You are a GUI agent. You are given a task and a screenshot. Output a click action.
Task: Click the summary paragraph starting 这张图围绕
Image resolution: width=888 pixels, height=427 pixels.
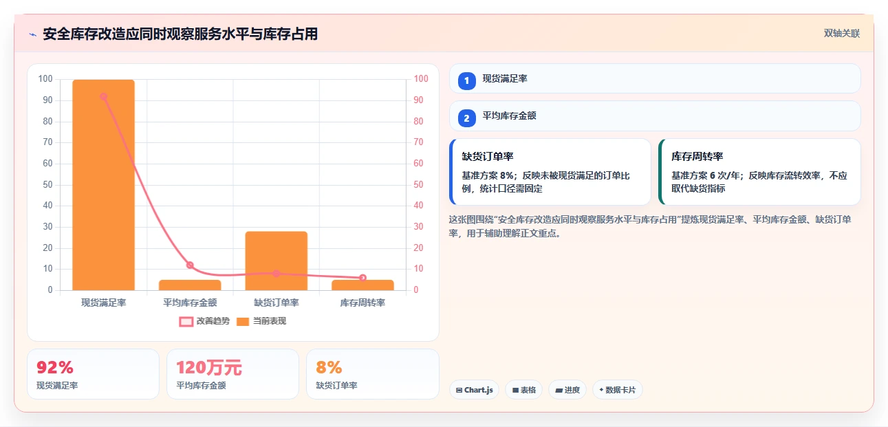(x=650, y=226)
